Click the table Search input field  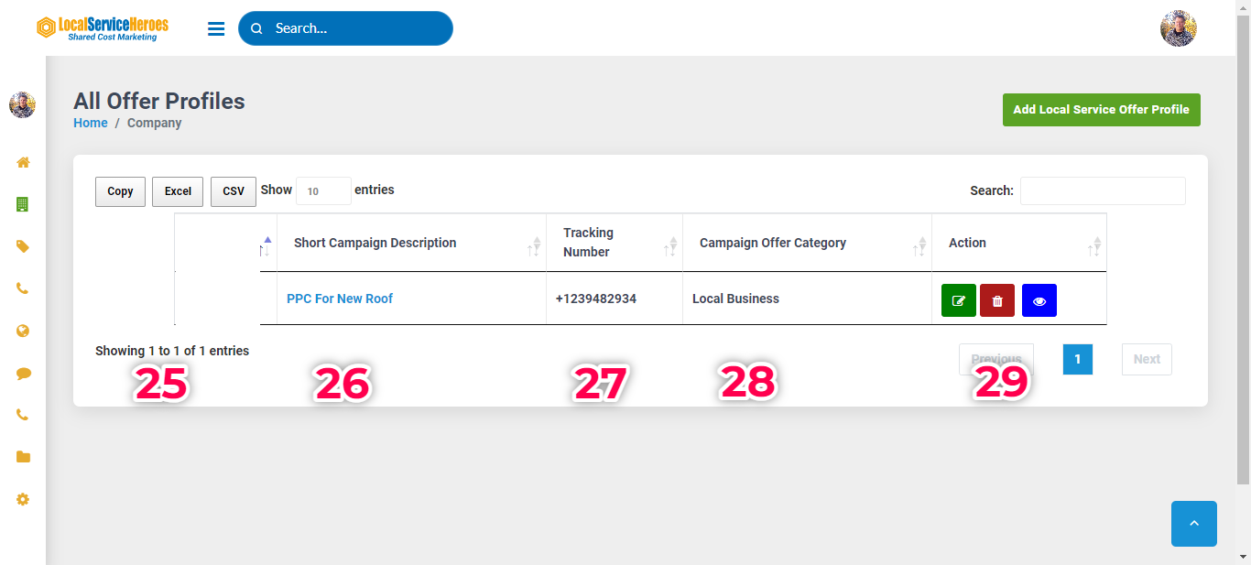coord(1102,190)
